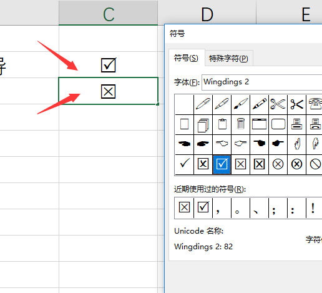Click the cell containing the checked box
The height and width of the screenshot is (293, 322).
[108, 65]
